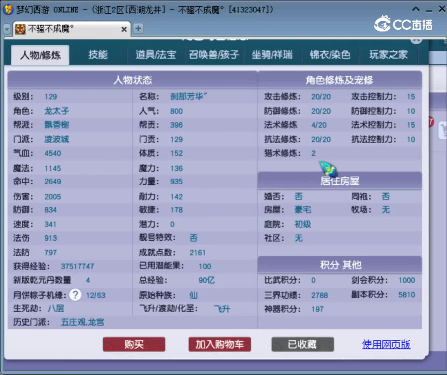Click the 飞升/渡劫/化圣 value 飞升
This screenshot has height=375, width=447.
coord(222,309)
